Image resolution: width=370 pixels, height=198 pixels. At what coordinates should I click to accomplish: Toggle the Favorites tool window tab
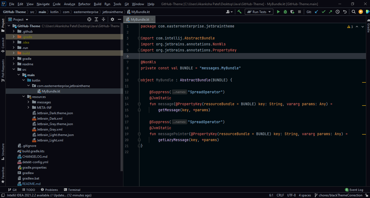(3, 175)
